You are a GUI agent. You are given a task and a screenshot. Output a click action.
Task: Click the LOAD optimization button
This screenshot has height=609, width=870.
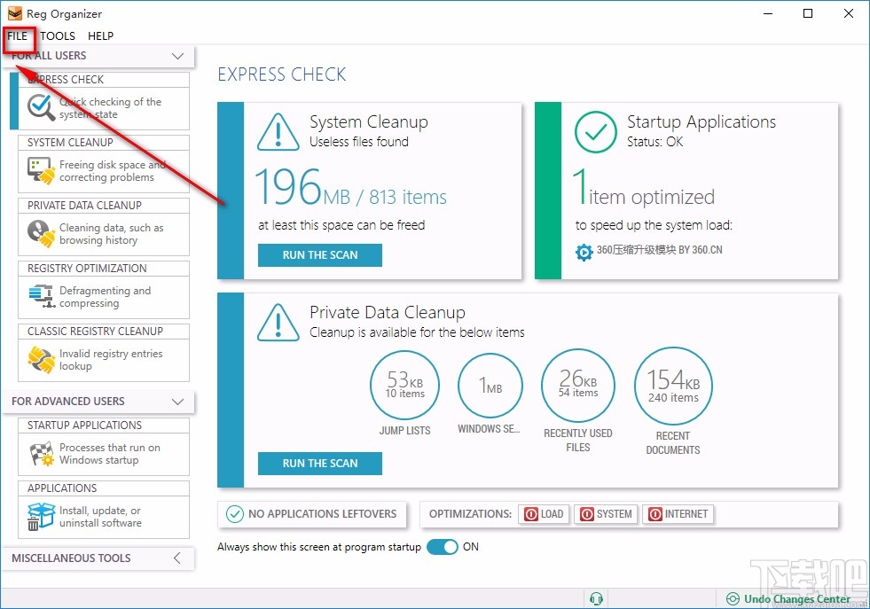[544, 514]
